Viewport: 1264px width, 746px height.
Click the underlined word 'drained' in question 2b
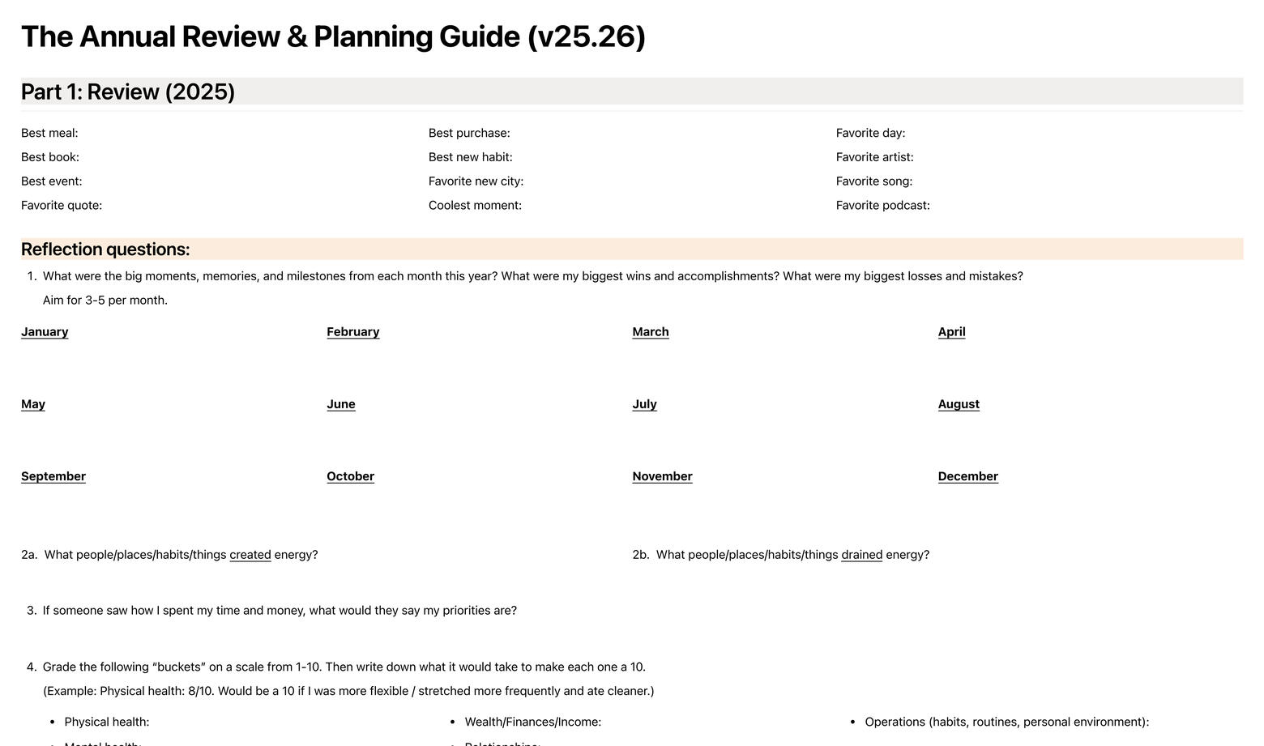[861, 555]
